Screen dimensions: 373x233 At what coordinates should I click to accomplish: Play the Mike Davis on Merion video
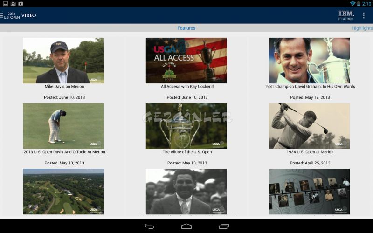(63, 61)
